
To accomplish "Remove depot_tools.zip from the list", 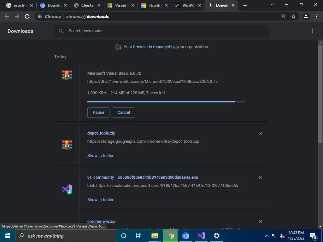I will point(260,133).
